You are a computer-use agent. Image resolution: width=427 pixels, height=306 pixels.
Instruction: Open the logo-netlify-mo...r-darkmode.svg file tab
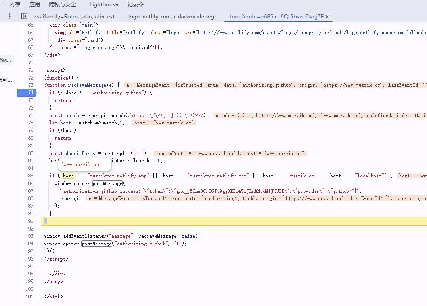coord(171,17)
